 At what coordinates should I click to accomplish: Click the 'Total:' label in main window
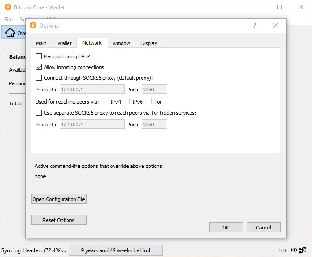15,104
